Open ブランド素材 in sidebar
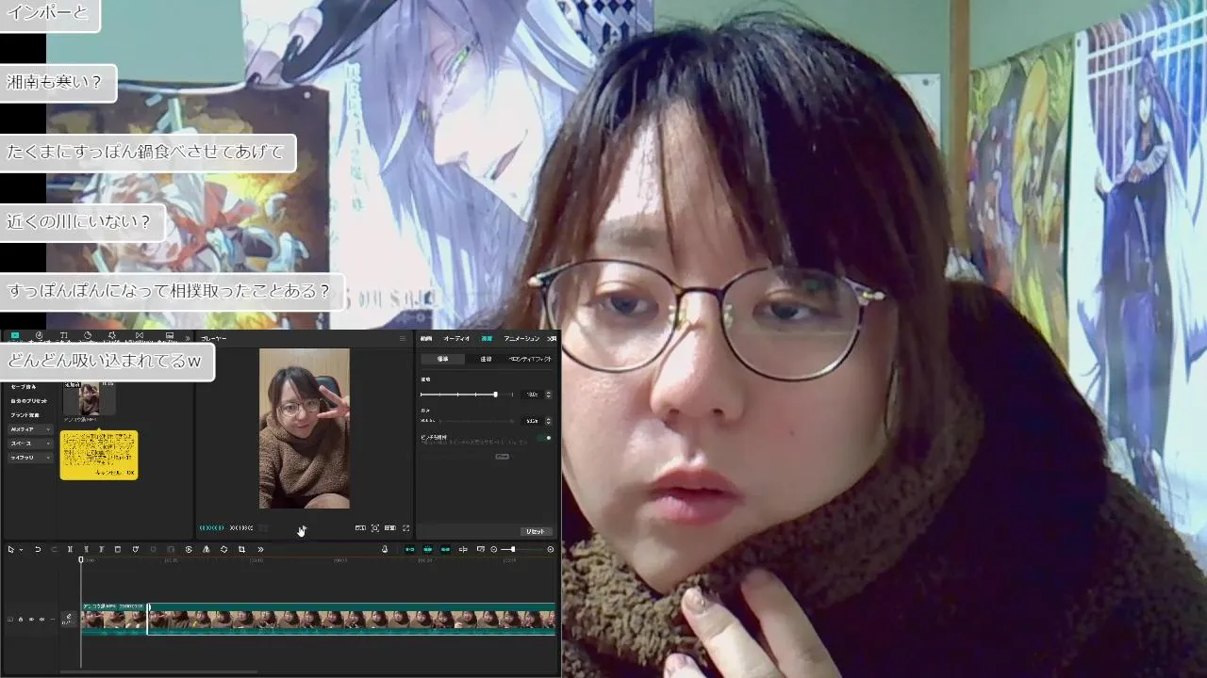 click(25, 415)
